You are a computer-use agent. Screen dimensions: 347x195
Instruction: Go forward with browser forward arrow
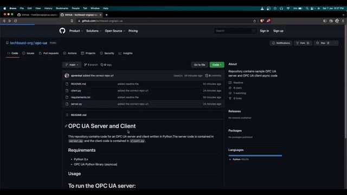click(10, 21)
